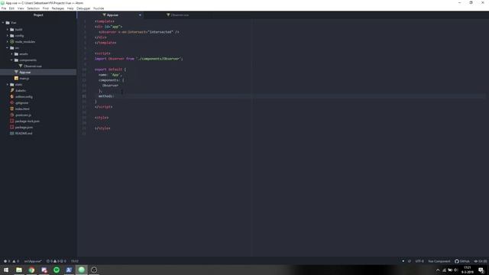Collapse the components folder
This screenshot has height=275, width=489.
click(12, 60)
